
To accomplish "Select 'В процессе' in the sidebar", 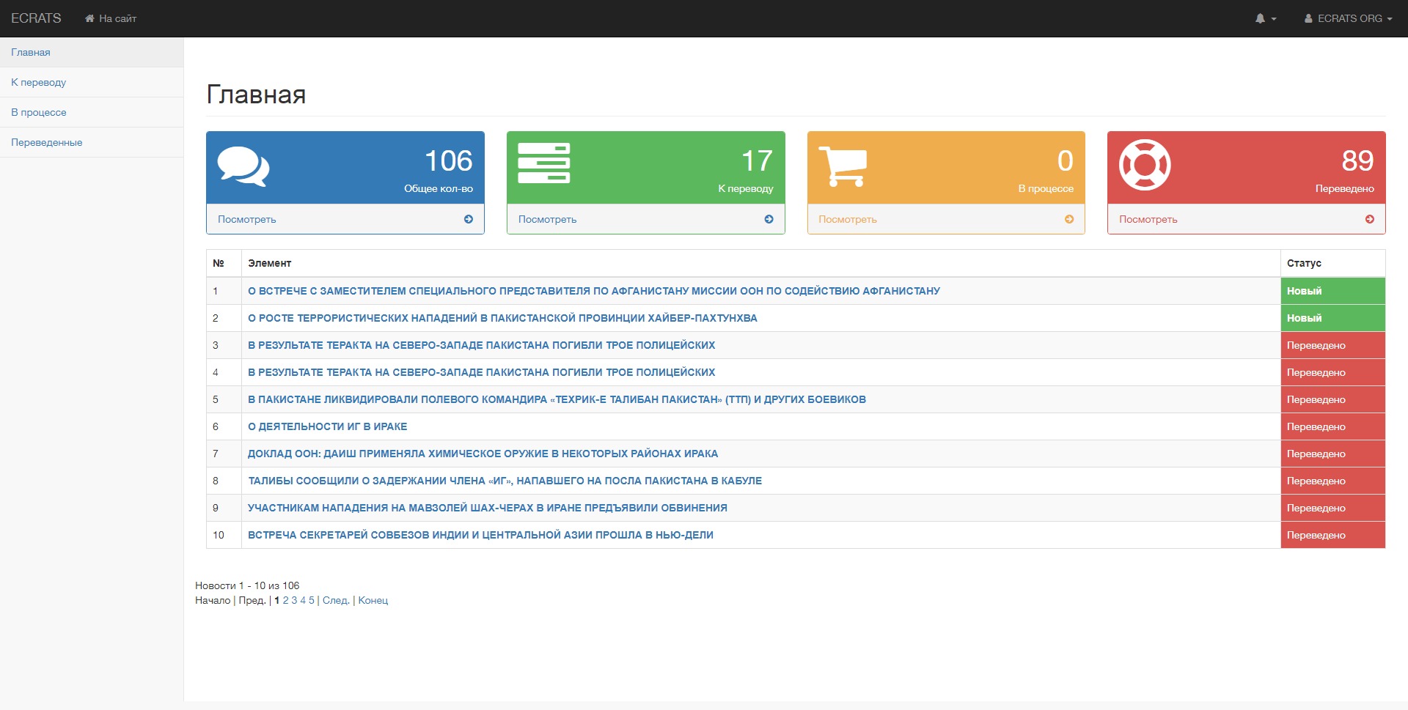I will pos(92,112).
